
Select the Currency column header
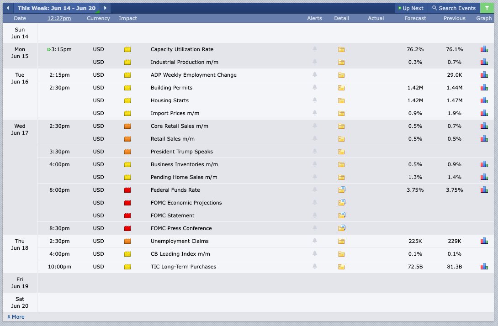tap(98, 18)
